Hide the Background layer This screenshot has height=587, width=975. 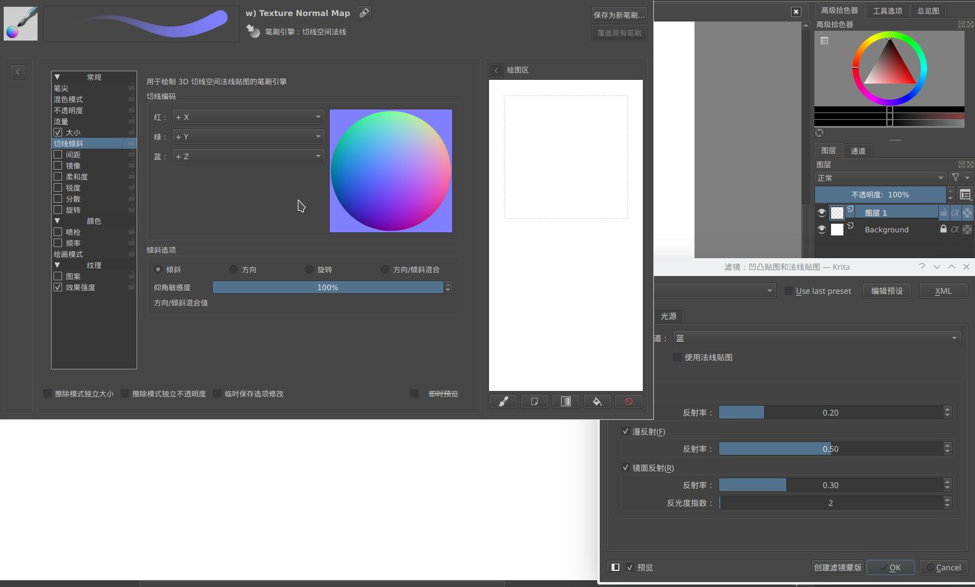(822, 229)
